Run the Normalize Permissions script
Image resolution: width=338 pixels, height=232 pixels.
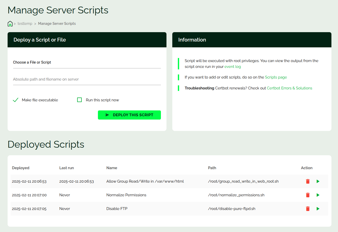point(318,195)
